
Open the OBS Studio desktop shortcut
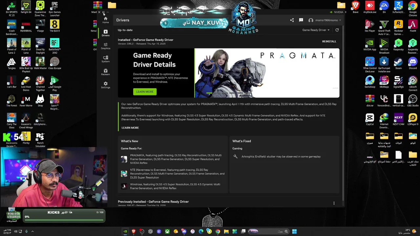tap(413, 101)
